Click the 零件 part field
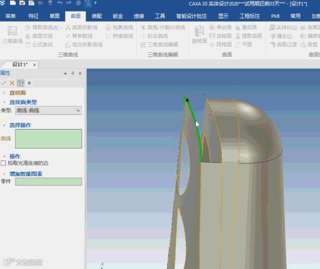 click(x=49, y=181)
